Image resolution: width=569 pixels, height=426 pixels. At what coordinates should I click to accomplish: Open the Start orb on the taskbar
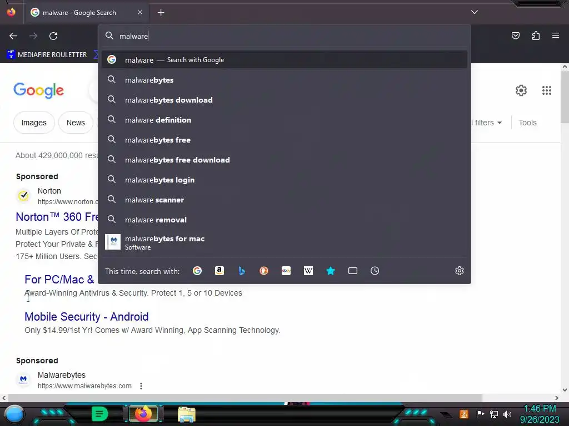point(14,414)
